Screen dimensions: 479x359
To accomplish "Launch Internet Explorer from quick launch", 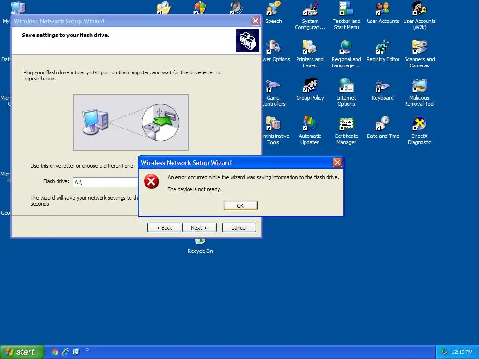I will pyautogui.click(x=65, y=352).
